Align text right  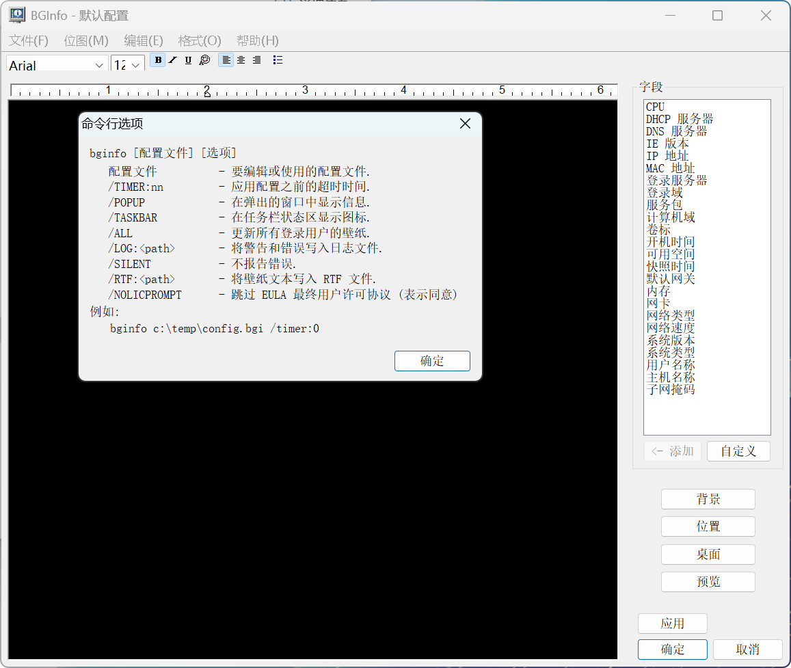257,60
